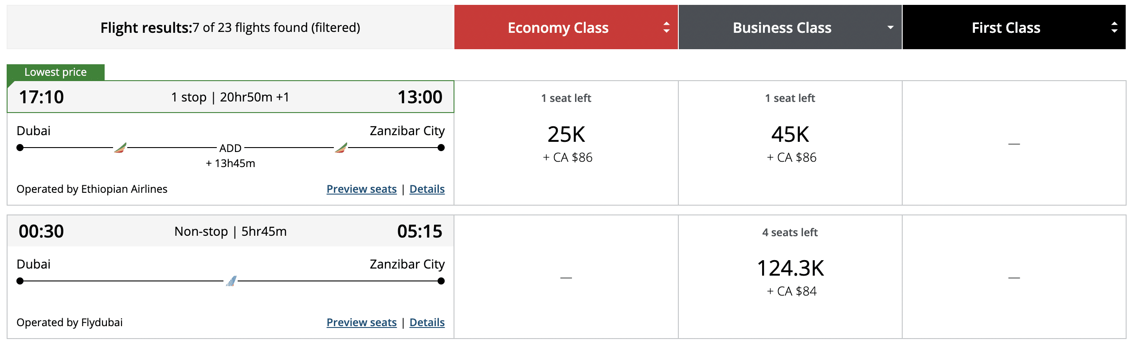
Task: Open Details for Flydubai flight
Action: tap(427, 323)
